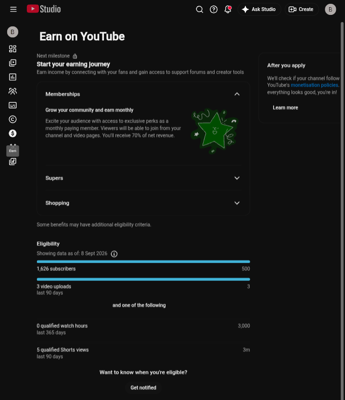The image size is (345, 400).
Task: Open the Help question mark icon
Action: point(214,10)
